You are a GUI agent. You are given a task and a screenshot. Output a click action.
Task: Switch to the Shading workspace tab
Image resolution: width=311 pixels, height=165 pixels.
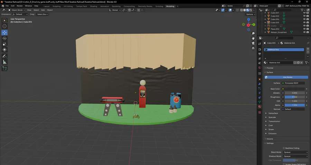click(x=94, y=6)
